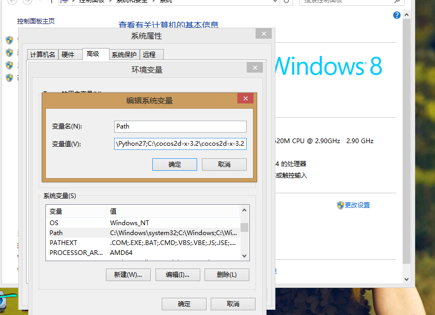Close the 环境变量 dialog
This screenshot has height=315, width=435.
(x=255, y=67)
